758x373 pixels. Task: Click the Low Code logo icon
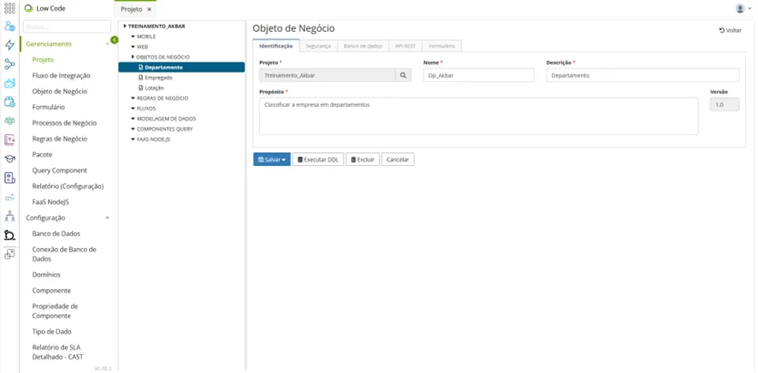coord(28,9)
